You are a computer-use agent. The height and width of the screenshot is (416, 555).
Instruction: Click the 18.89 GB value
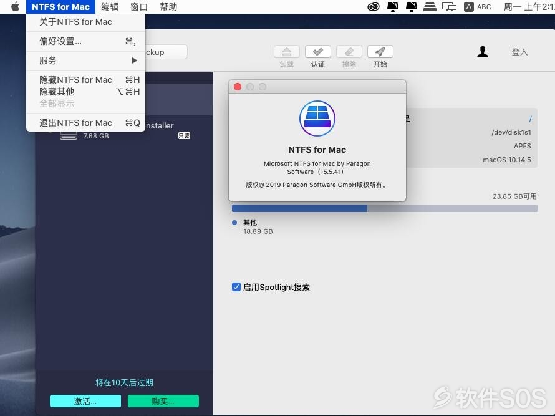258,231
